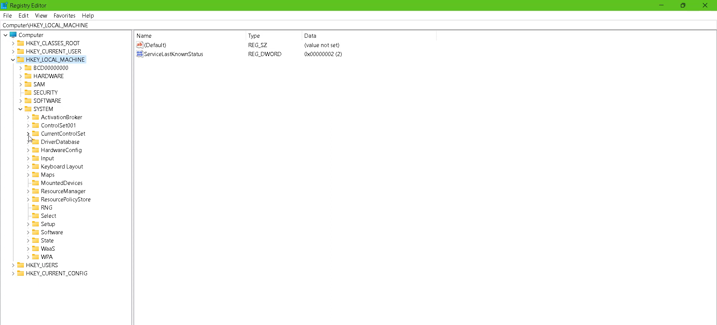
Task: Click the REG_SZ type cell
Action: click(x=258, y=45)
